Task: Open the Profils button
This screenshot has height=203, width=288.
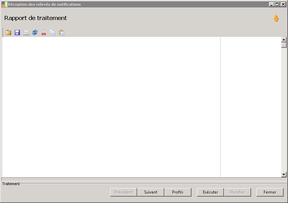Action: click(x=178, y=192)
